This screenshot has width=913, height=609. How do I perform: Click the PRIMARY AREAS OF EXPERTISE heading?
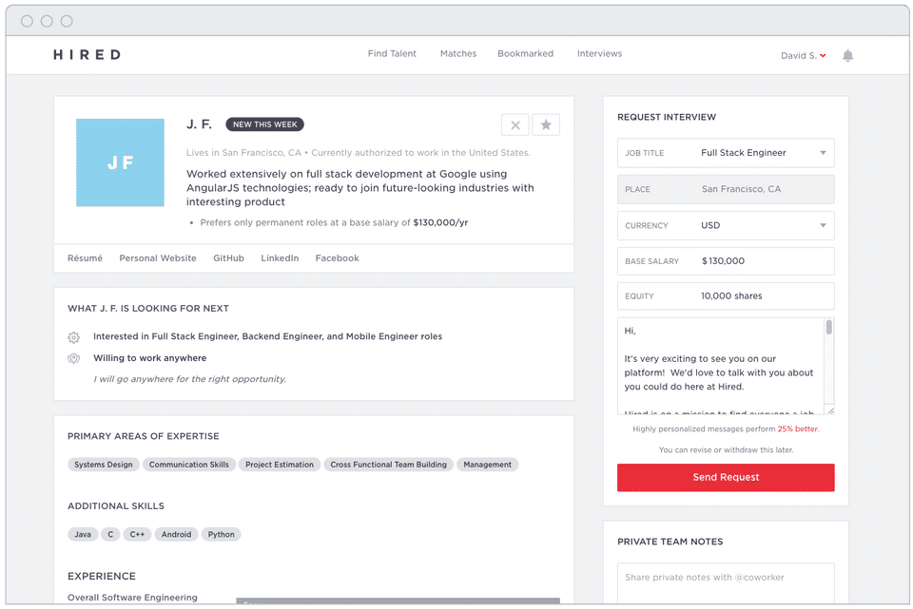(144, 437)
